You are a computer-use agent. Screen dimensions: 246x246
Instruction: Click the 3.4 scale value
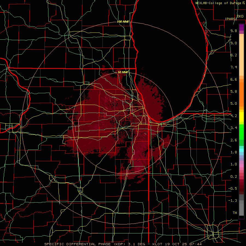(234, 128)
